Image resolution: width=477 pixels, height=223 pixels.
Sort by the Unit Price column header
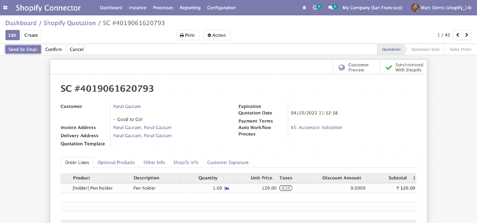[x=256, y=178]
